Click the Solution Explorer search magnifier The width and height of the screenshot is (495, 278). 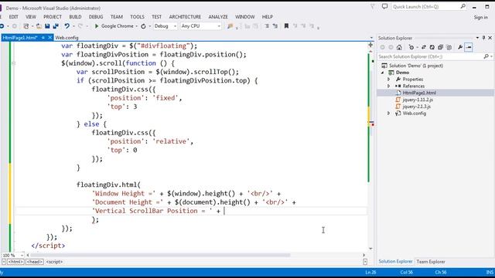pos(486,56)
